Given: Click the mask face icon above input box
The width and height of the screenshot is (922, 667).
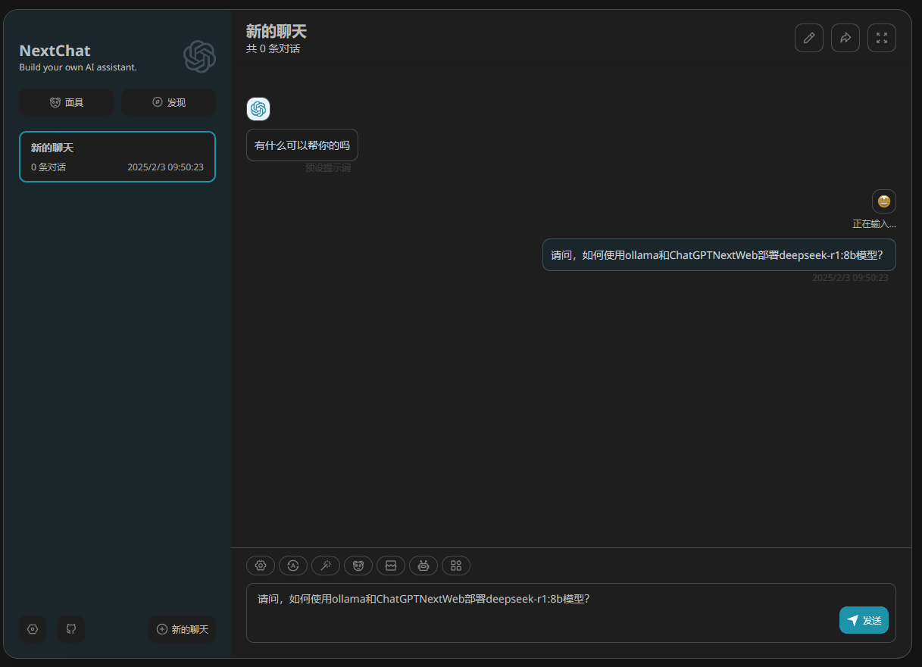Looking at the screenshot, I should coord(358,566).
